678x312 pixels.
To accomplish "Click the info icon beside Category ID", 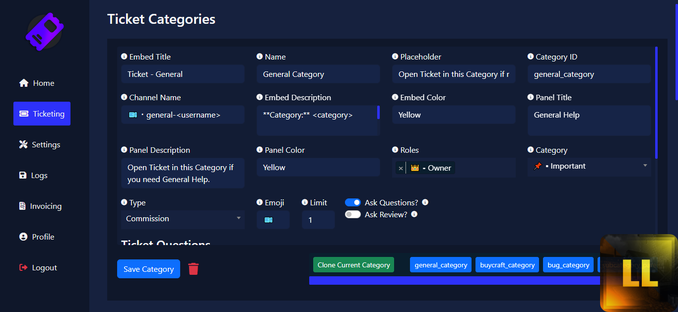I will [x=531, y=57].
